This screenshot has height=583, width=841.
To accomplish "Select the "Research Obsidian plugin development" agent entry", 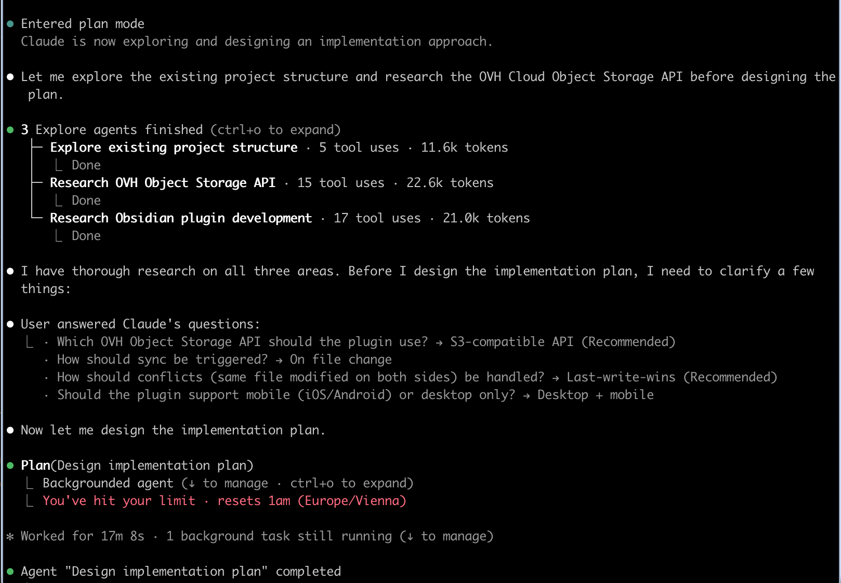I will pos(180,218).
